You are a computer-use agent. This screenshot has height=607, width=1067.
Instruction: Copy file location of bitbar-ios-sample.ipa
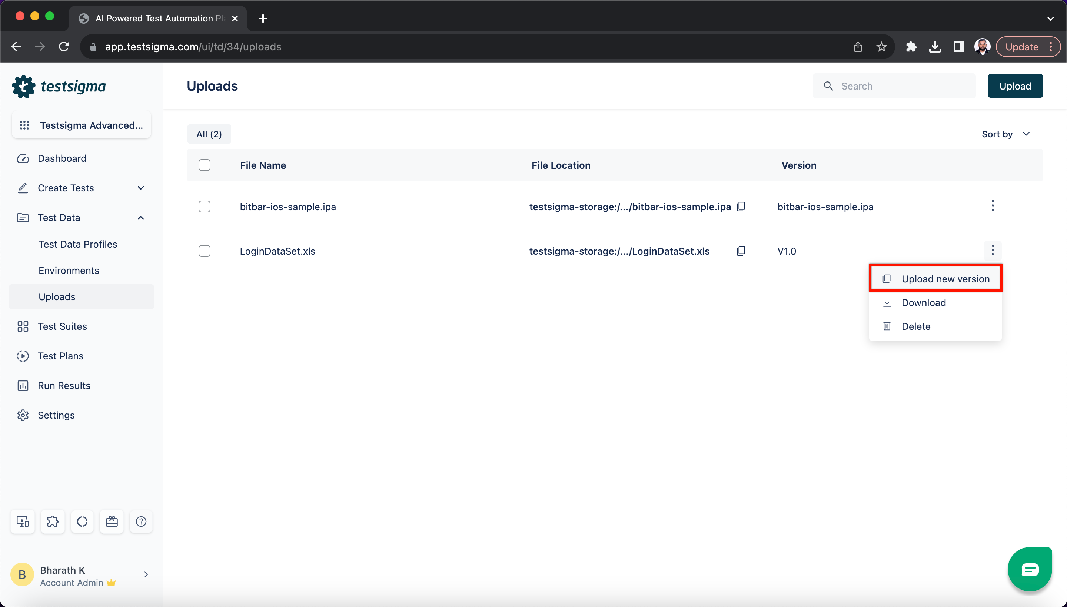pos(741,207)
